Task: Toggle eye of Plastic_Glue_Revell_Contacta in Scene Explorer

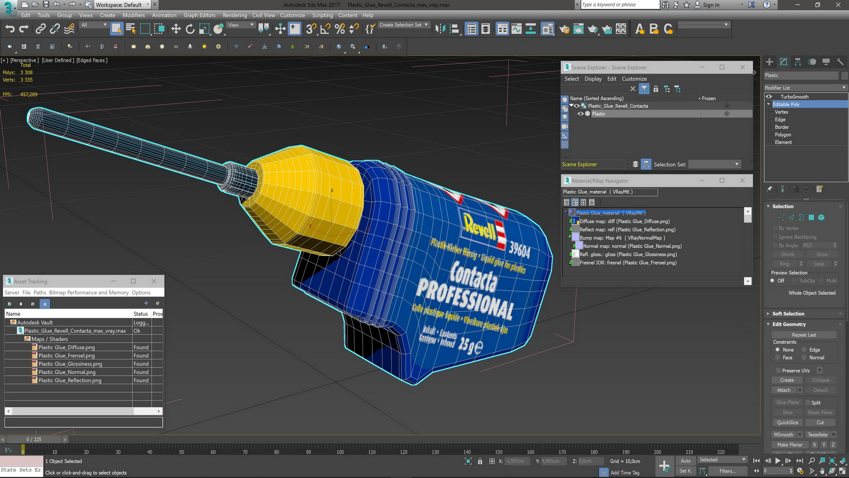Action: click(577, 106)
